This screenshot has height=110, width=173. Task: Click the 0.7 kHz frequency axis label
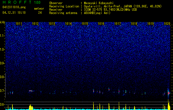coord(2,91)
